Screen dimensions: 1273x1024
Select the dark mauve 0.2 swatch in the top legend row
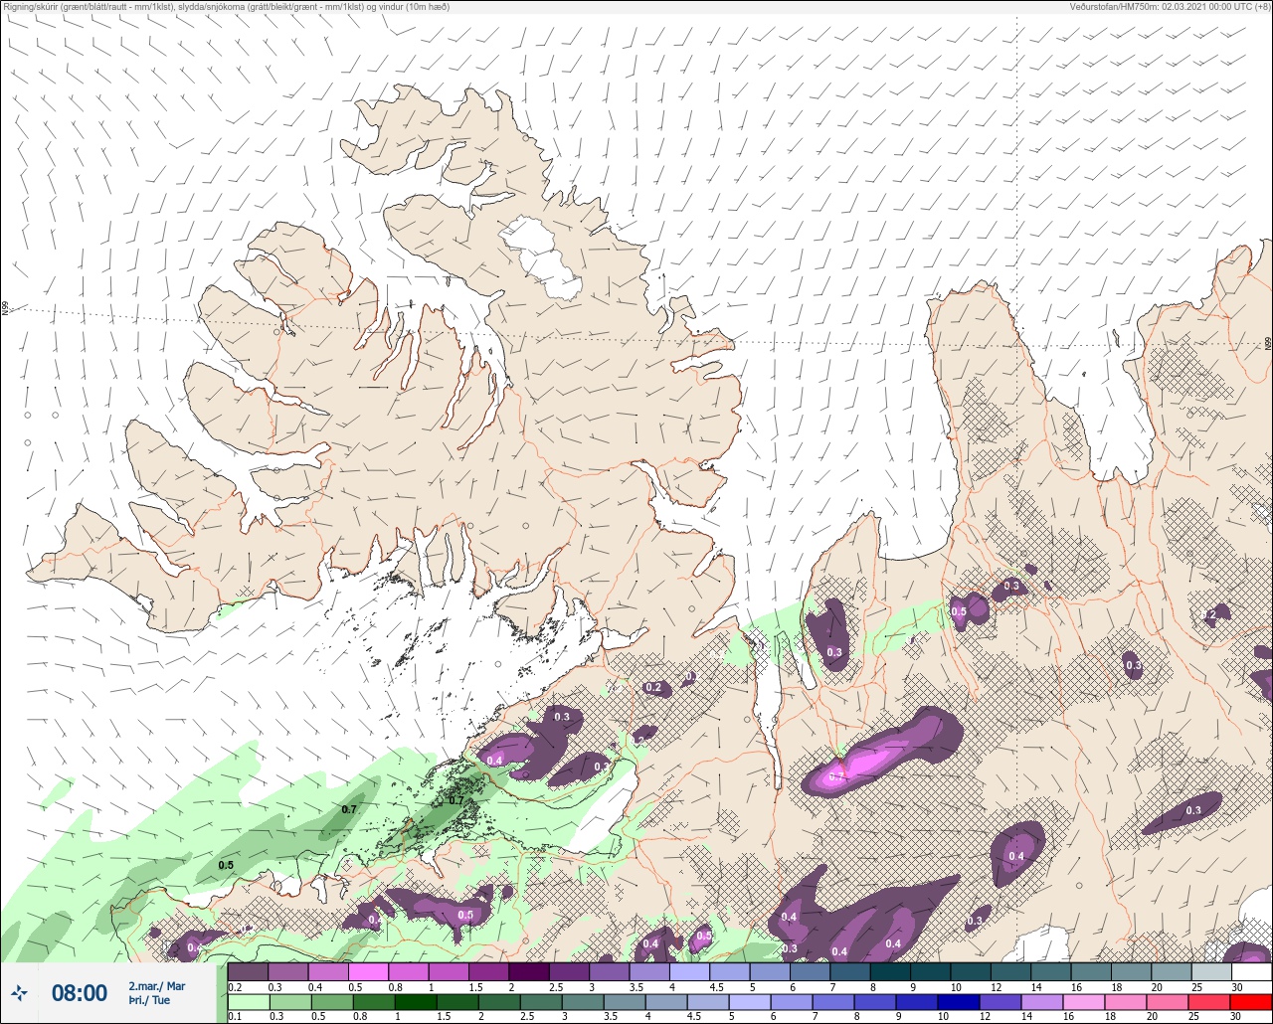coord(248,971)
